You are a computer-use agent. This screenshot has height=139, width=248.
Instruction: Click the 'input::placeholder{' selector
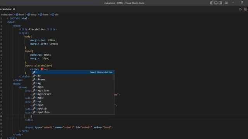38,66
